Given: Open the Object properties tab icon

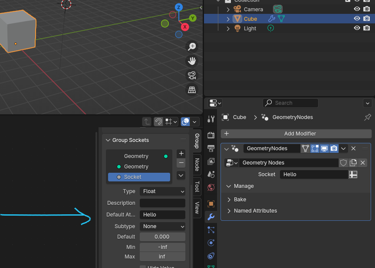Looking at the screenshot, I should 211,204.
